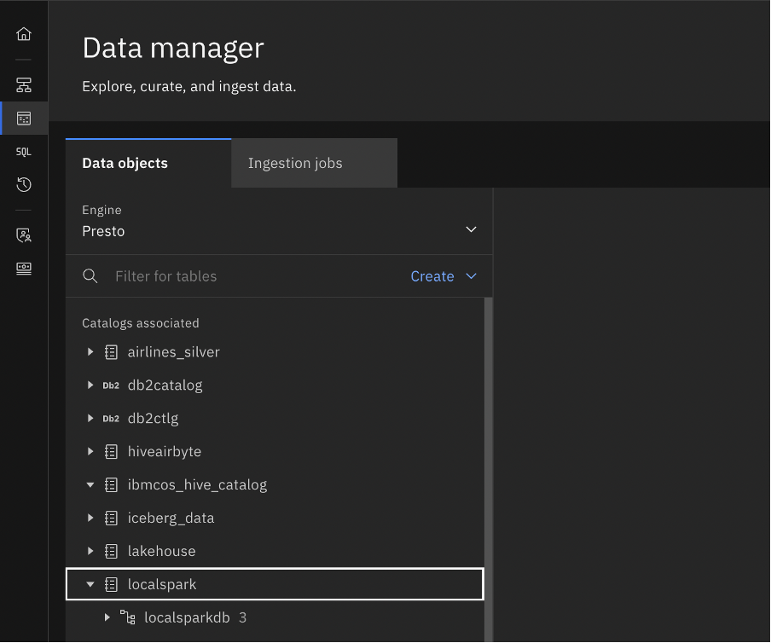The height and width of the screenshot is (643, 771).
Task: Open the SQL query workspace
Action: coord(23,151)
